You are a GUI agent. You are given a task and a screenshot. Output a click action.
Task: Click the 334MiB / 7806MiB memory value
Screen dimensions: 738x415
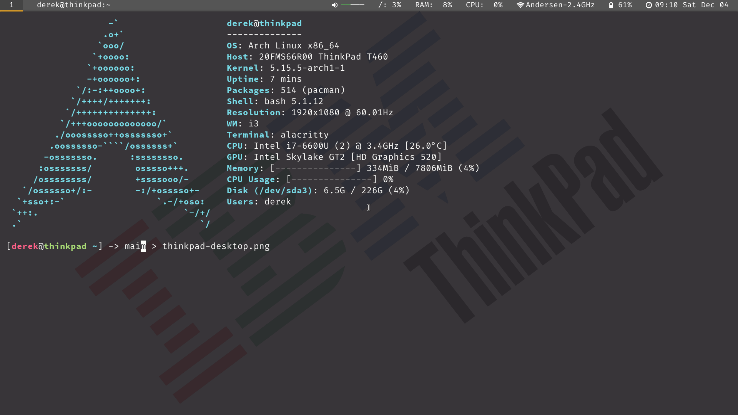point(409,168)
